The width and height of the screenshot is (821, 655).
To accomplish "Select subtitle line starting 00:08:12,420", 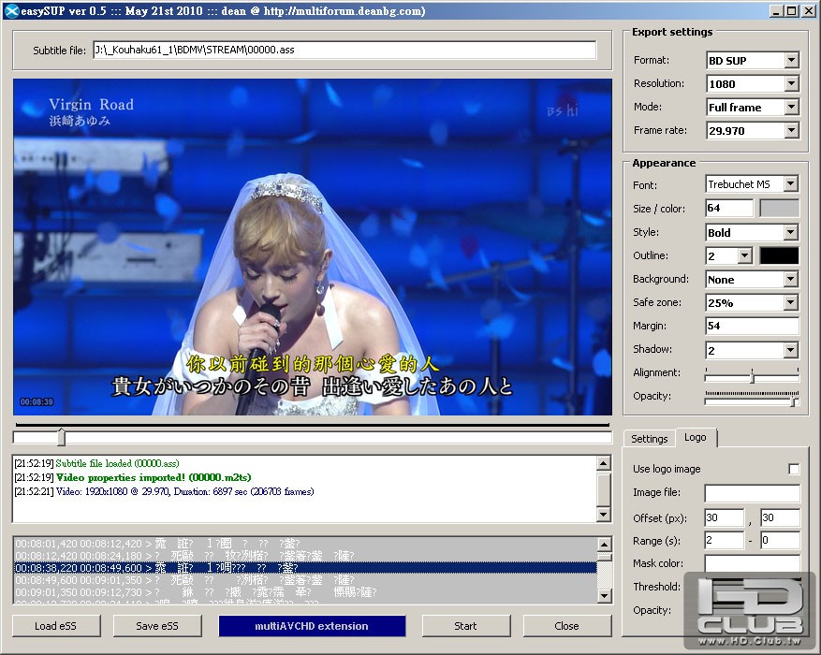I will (x=305, y=556).
